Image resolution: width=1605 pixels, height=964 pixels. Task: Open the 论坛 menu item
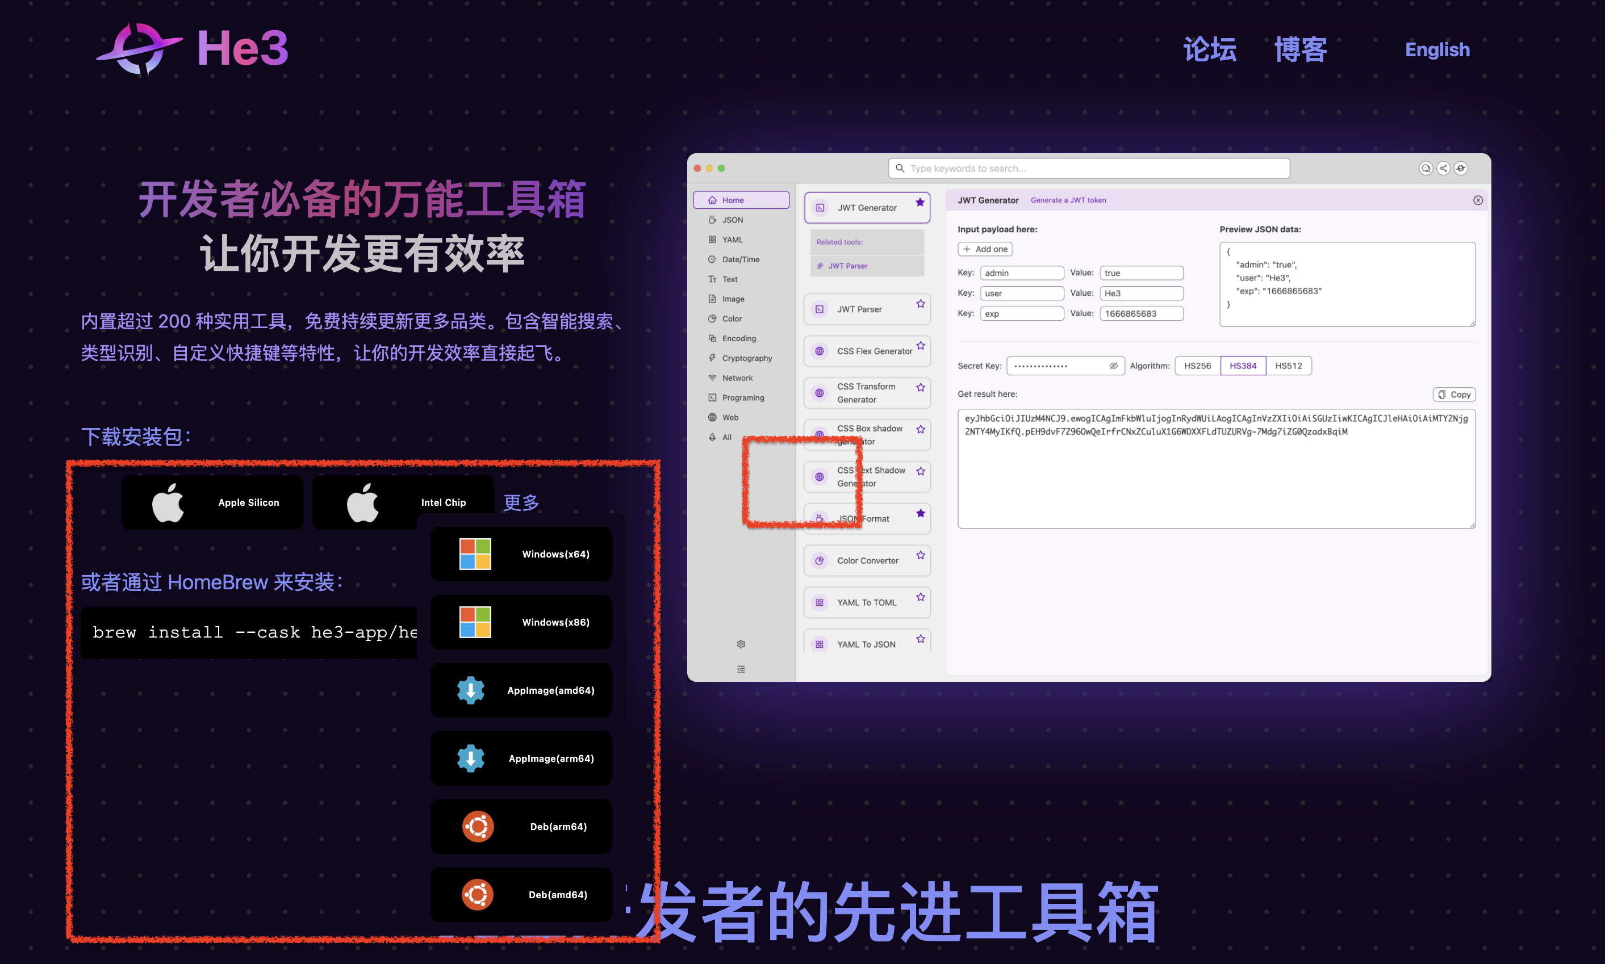point(1209,49)
